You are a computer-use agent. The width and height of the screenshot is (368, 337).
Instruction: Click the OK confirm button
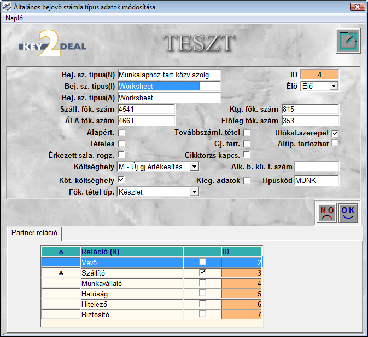(348, 213)
